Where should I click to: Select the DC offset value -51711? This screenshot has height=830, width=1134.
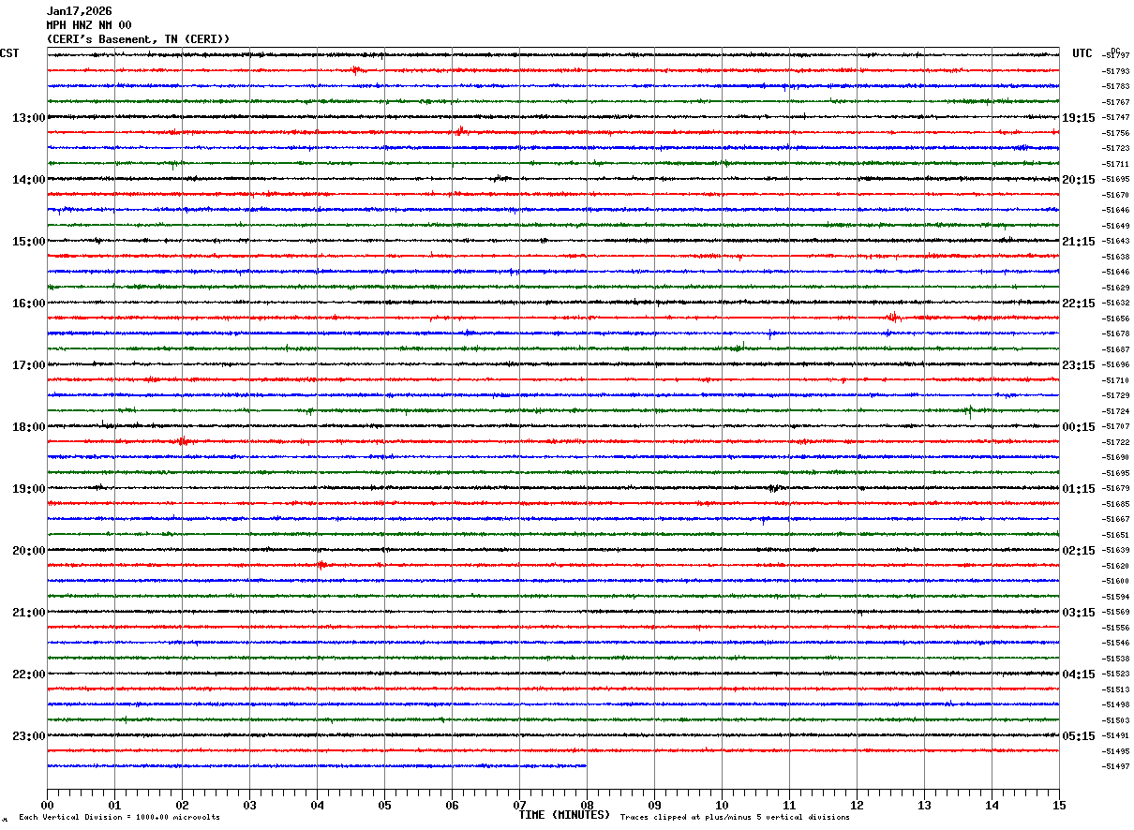tap(1116, 164)
